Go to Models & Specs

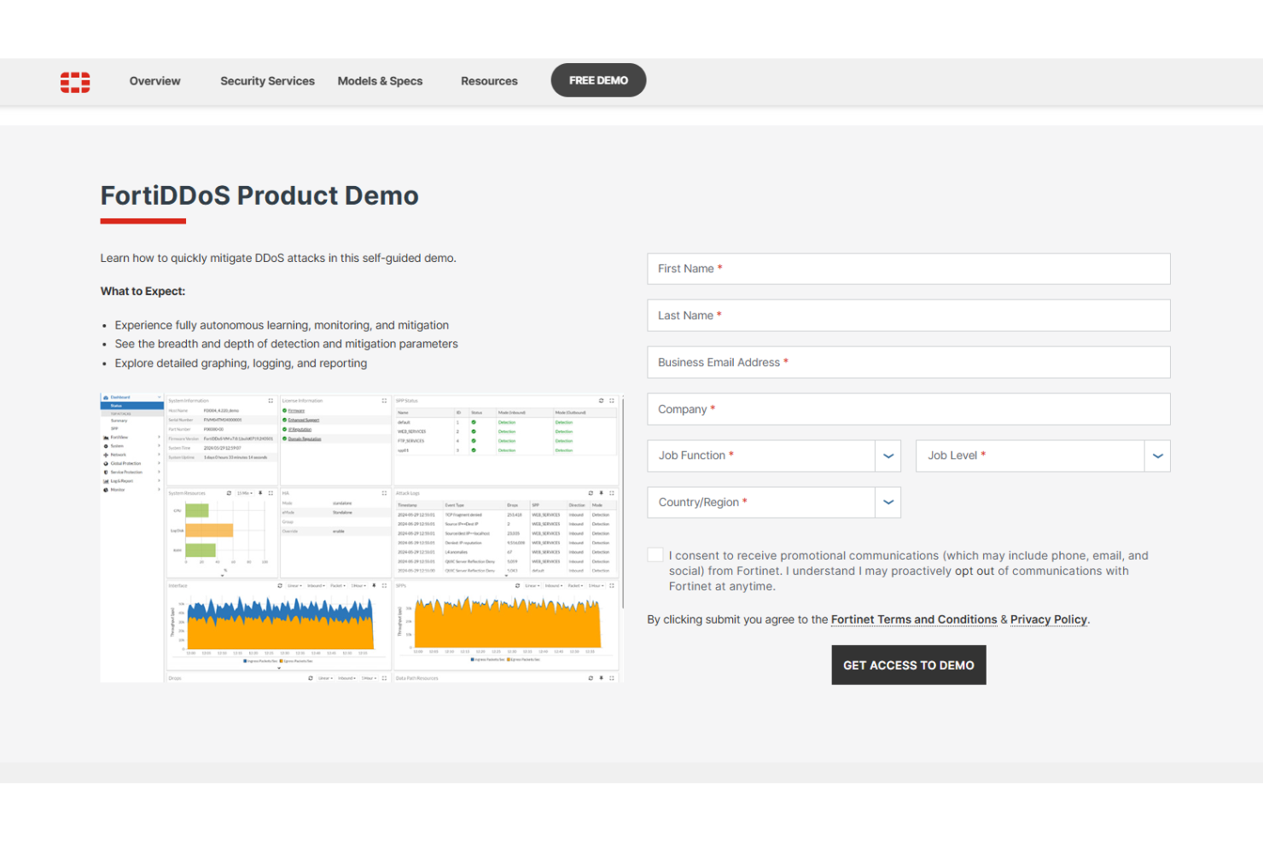pyautogui.click(x=380, y=81)
